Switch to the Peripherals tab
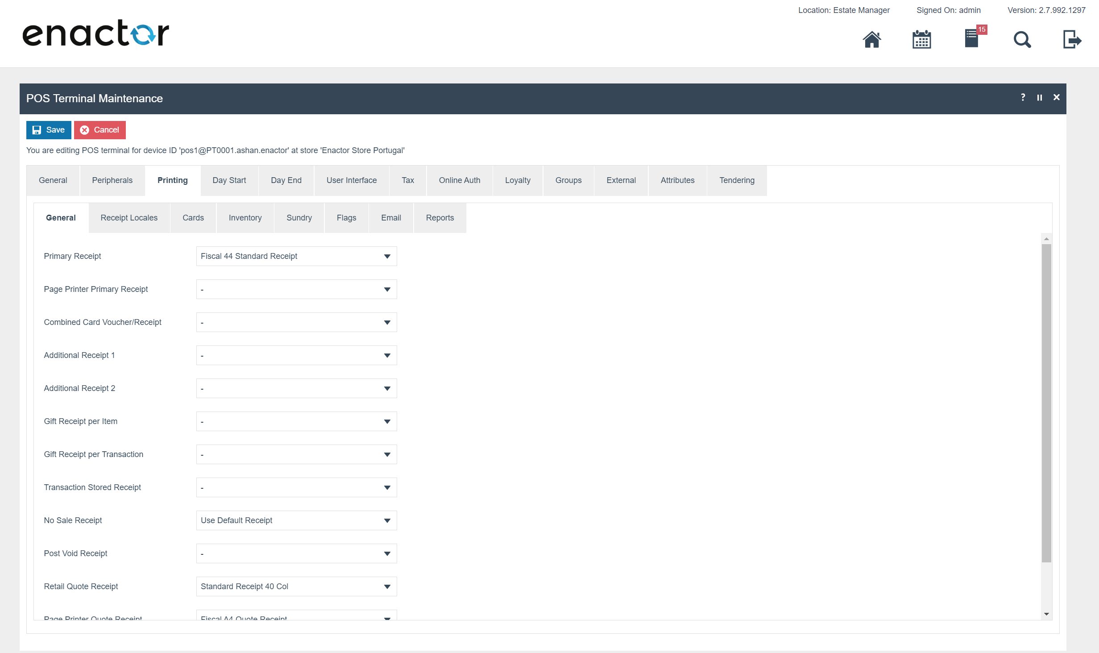Screen dimensions: 1099x653 (x=112, y=180)
